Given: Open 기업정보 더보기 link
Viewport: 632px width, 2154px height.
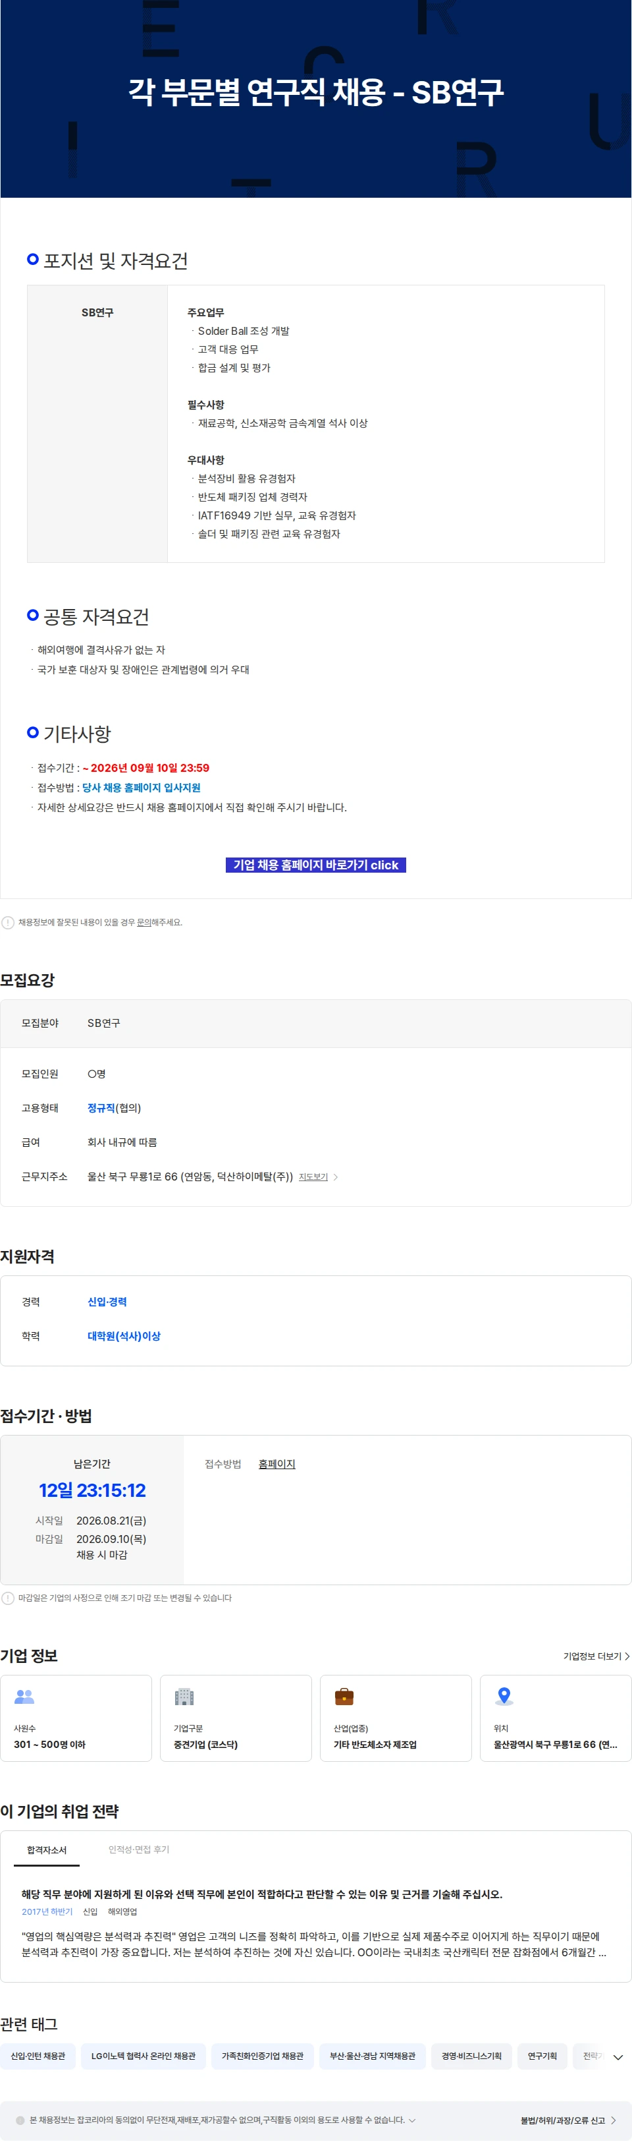Looking at the screenshot, I should pyautogui.click(x=596, y=1656).
